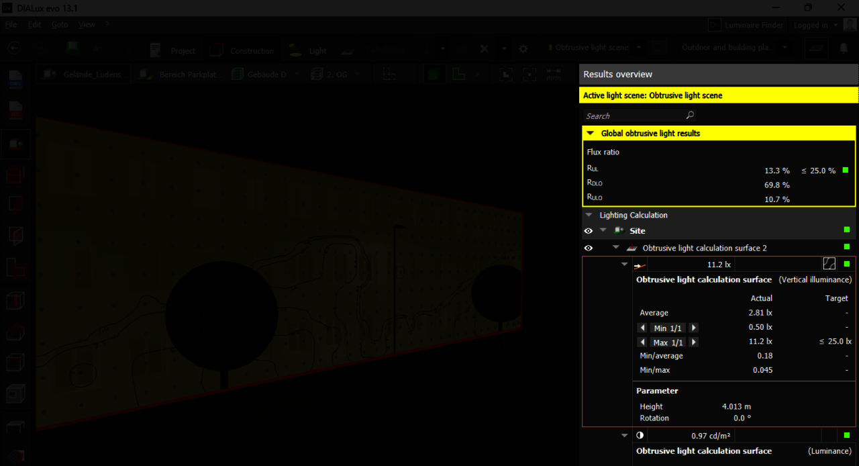Collapse Global obtrusive light results section
This screenshot has width=859, height=466.
pyautogui.click(x=591, y=134)
